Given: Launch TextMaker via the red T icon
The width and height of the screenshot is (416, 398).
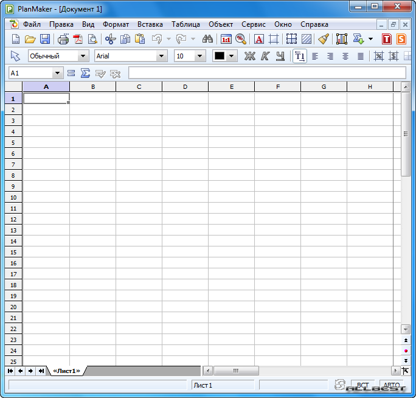Looking at the screenshot, I should point(387,40).
